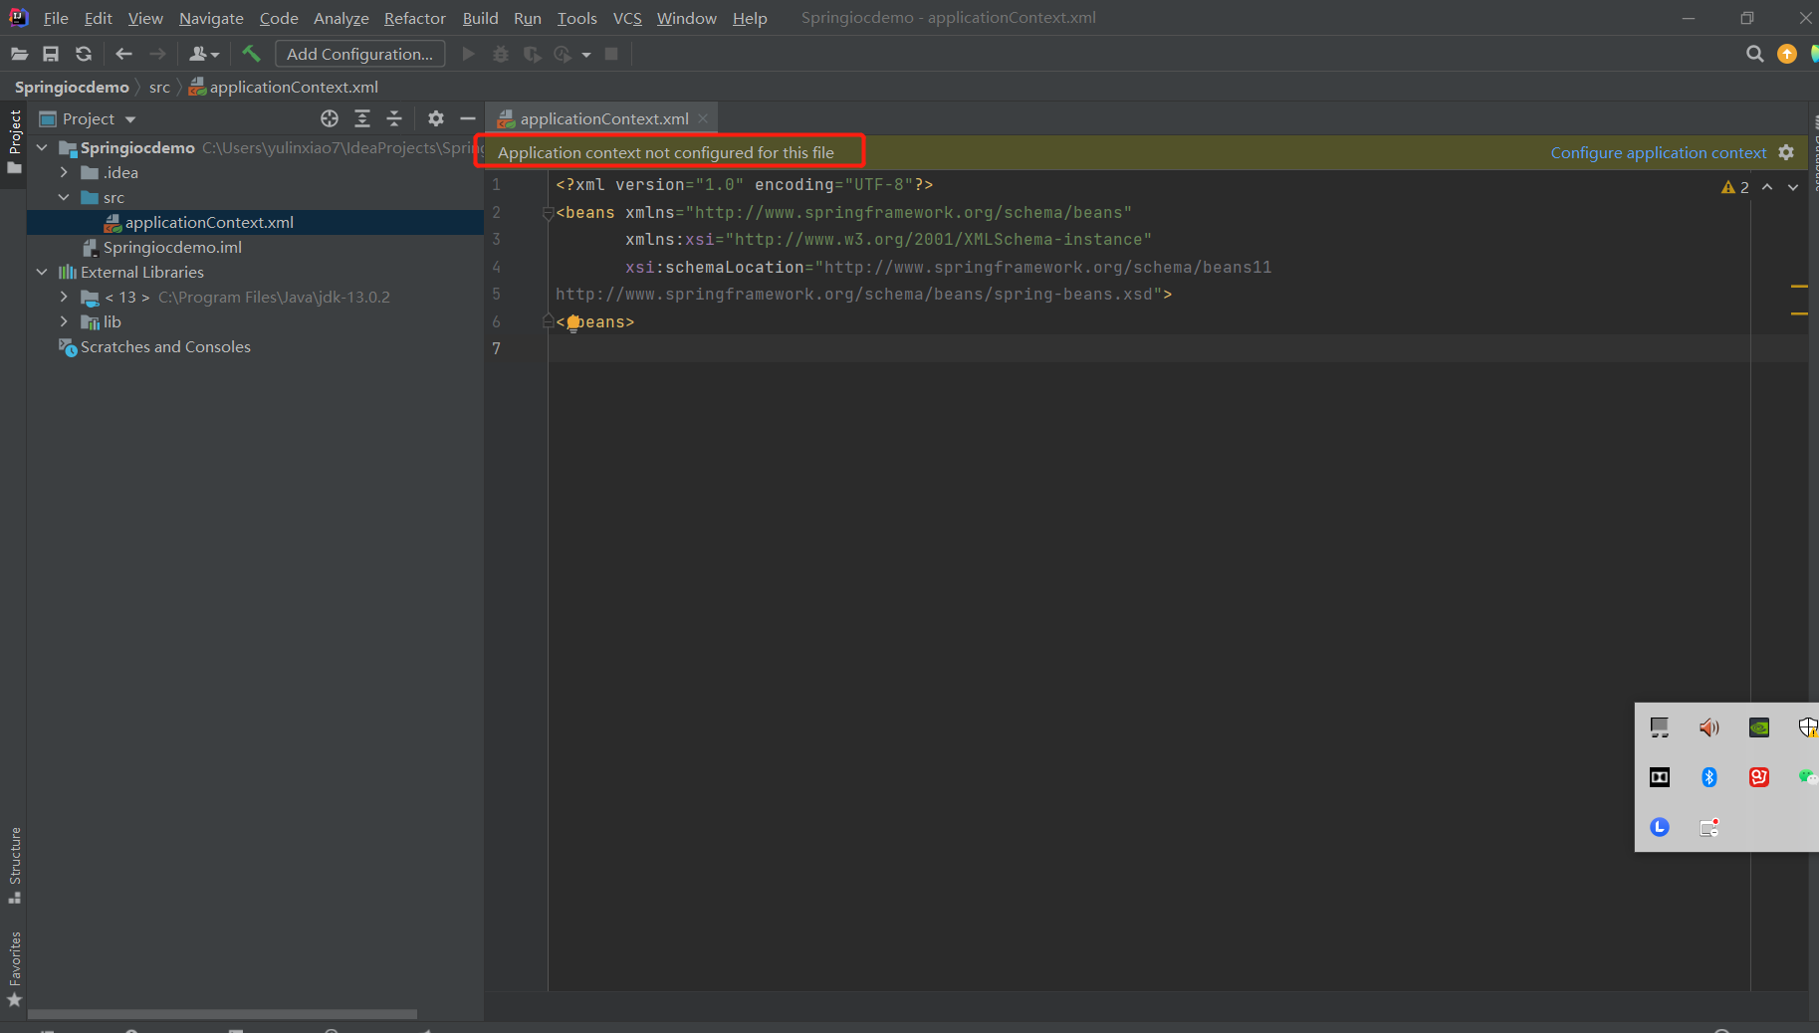Click the speaker volume tray icon
This screenshot has height=1033, width=1819.
tap(1709, 727)
